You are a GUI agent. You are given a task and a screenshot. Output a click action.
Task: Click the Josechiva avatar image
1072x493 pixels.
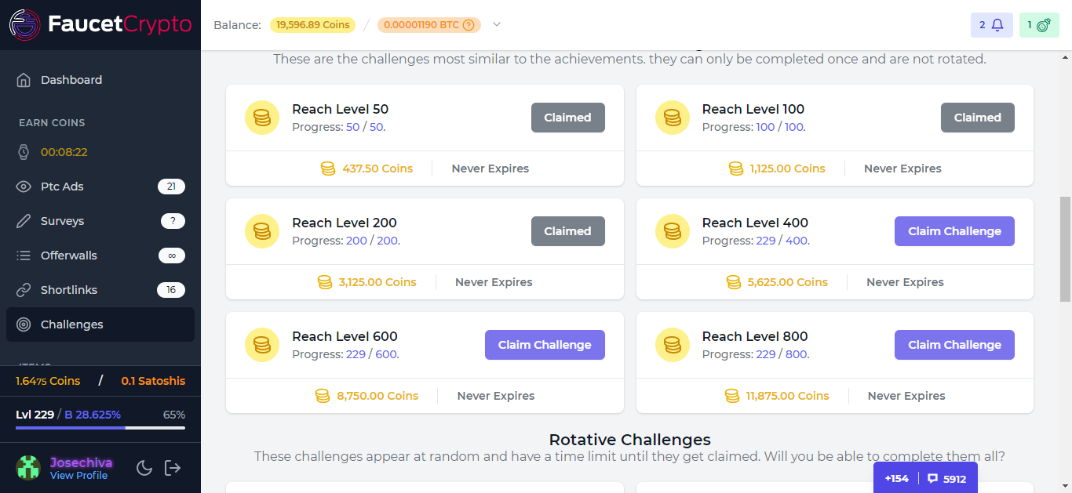click(x=28, y=468)
